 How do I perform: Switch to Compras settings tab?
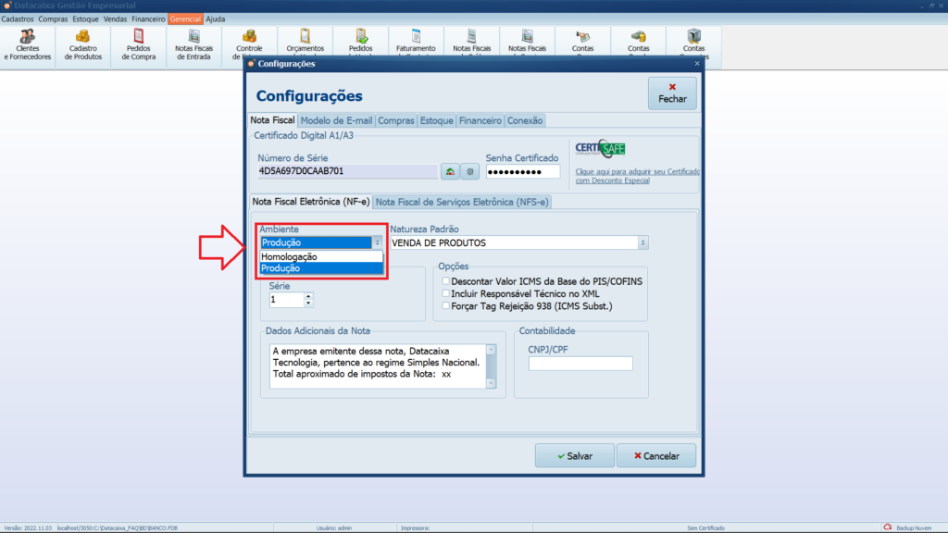tap(396, 121)
